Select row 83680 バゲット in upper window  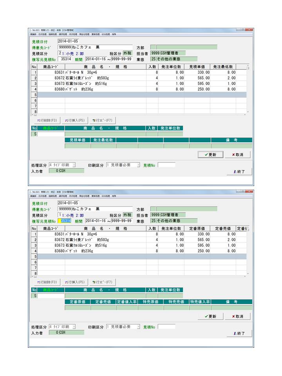click(139, 89)
